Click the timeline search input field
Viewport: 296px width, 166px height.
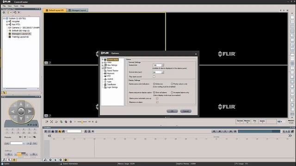pos(74,131)
